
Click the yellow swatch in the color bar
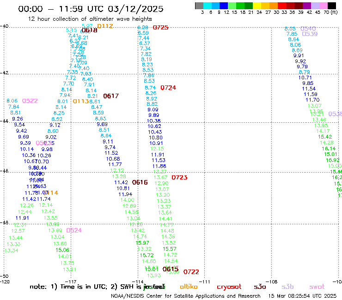tap(257, 6)
